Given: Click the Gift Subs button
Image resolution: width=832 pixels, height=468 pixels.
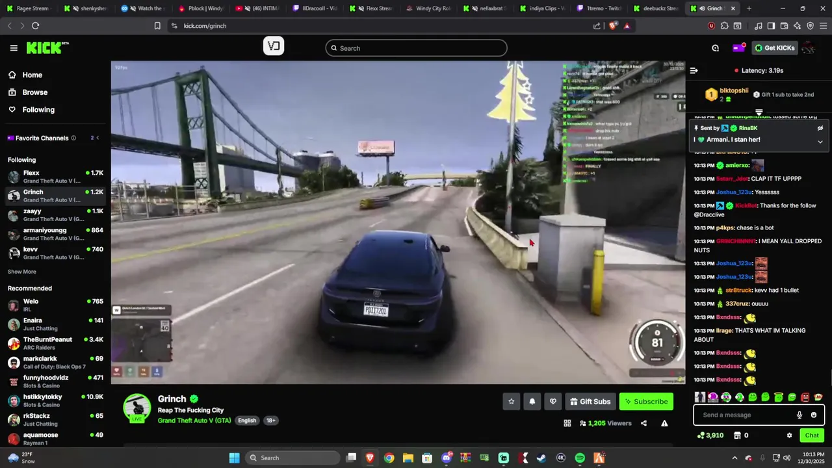Looking at the screenshot, I should (590, 402).
